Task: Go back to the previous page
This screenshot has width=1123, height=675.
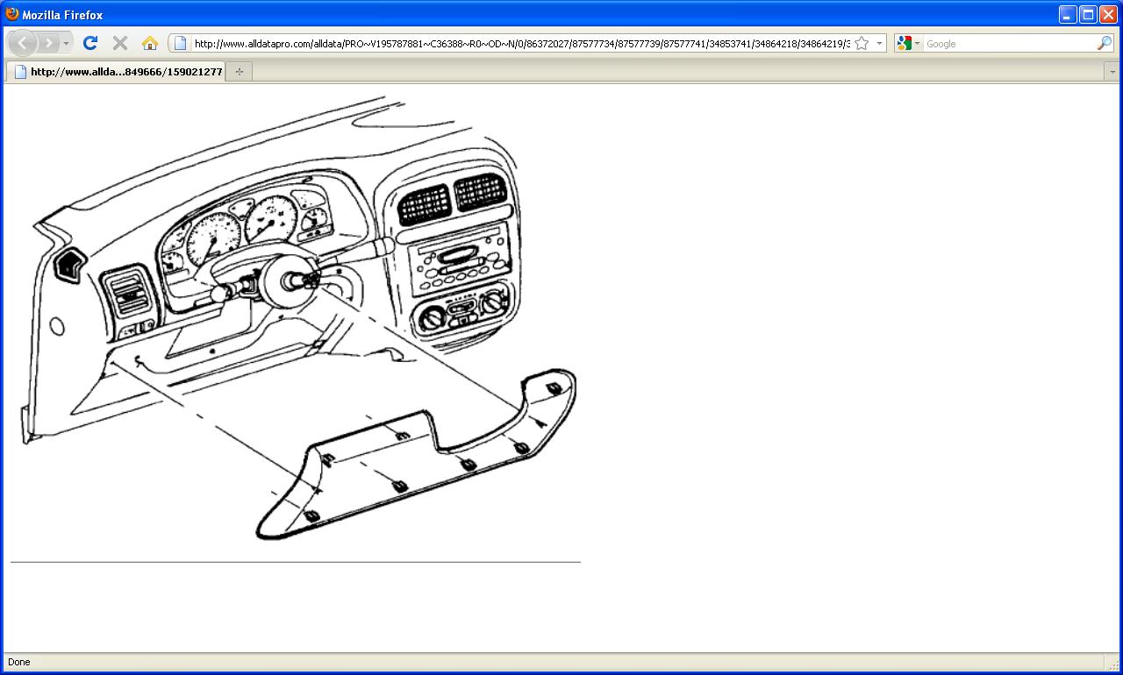Action: (x=23, y=43)
